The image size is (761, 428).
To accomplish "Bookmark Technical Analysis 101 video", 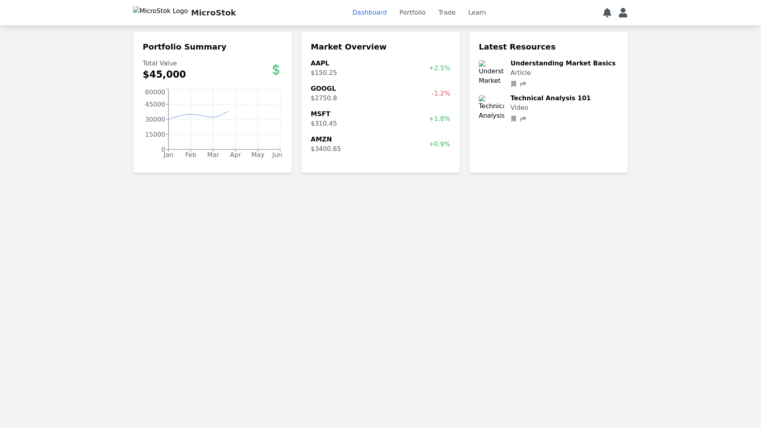I will 514,119.
